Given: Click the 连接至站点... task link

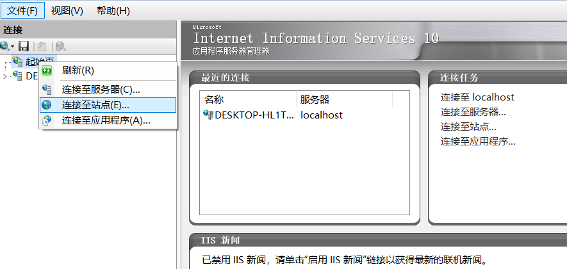Looking at the screenshot, I should 468,127.
